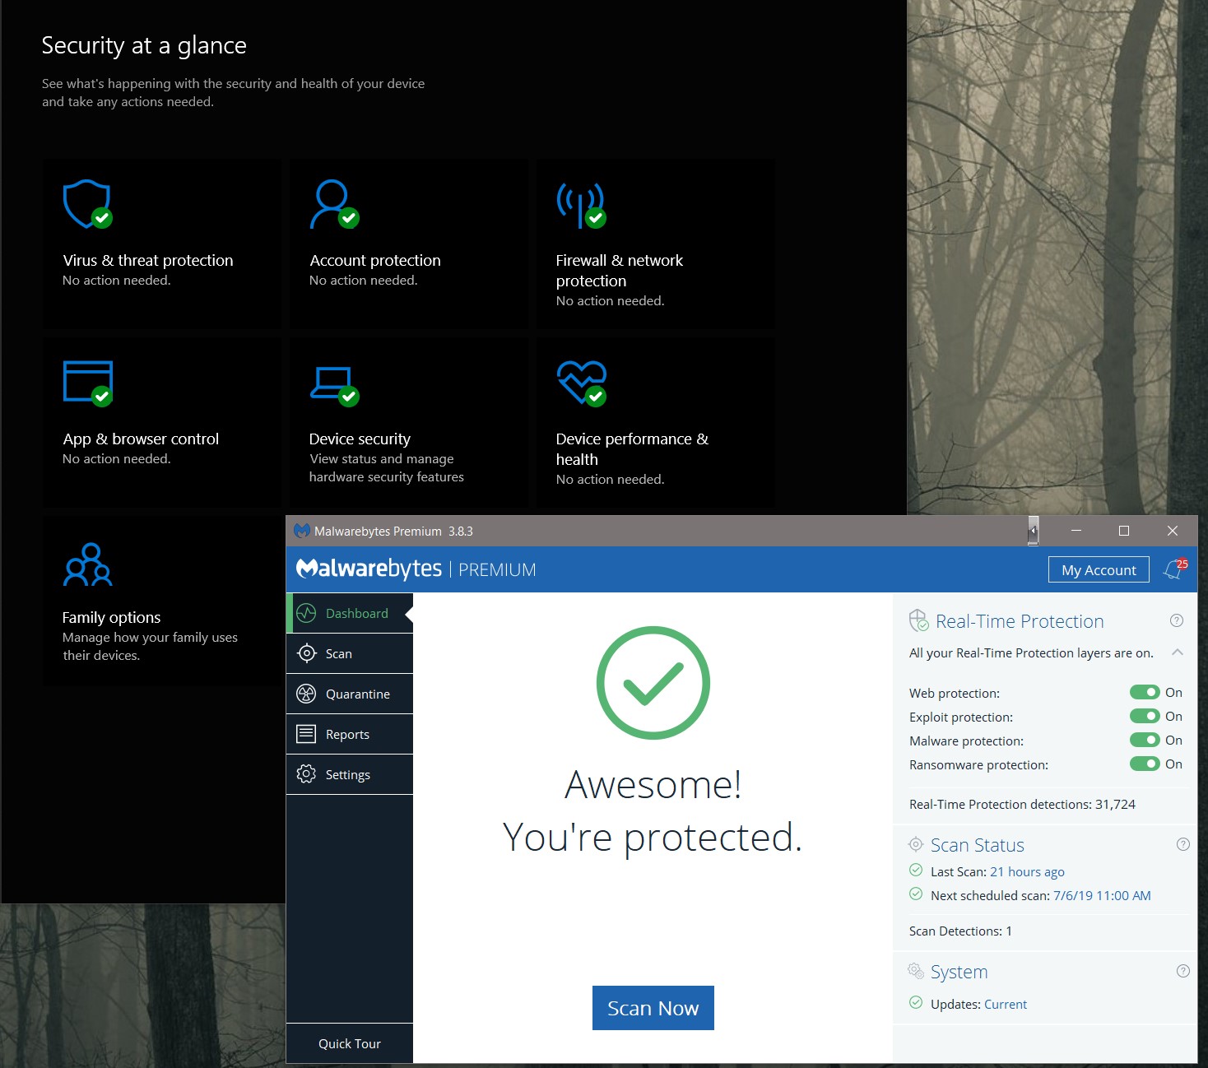Launch the Quick Tour
Viewport: 1208px width, 1068px height.
click(x=350, y=1043)
